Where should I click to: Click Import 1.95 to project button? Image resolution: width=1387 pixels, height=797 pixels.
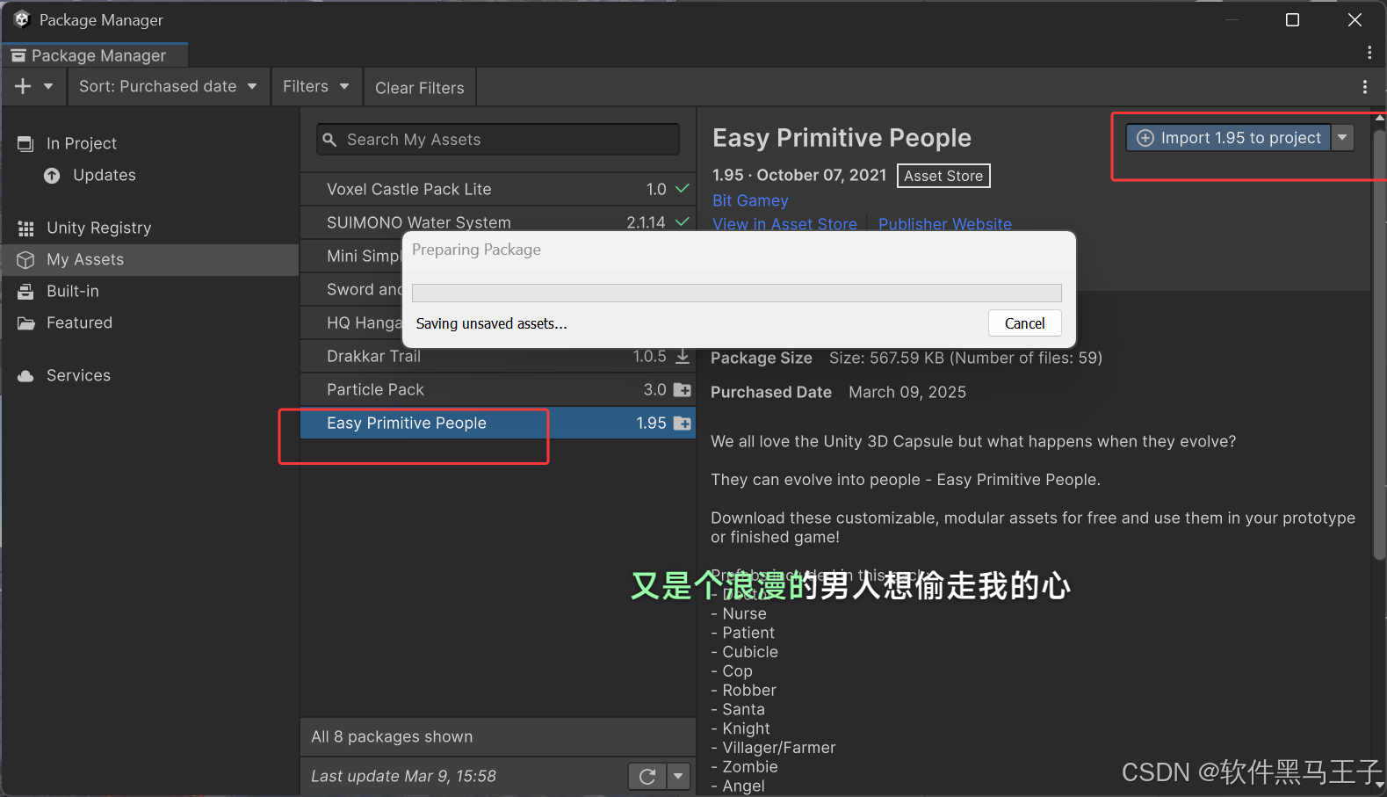[x=1228, y=137]
